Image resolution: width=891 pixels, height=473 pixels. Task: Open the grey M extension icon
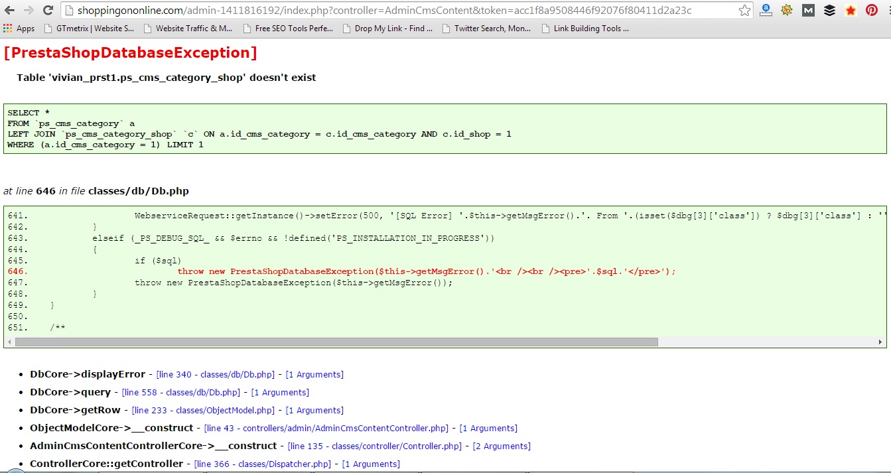coord(808,11)
